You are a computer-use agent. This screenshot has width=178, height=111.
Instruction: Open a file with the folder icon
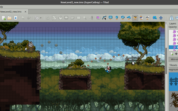(9, 18)
